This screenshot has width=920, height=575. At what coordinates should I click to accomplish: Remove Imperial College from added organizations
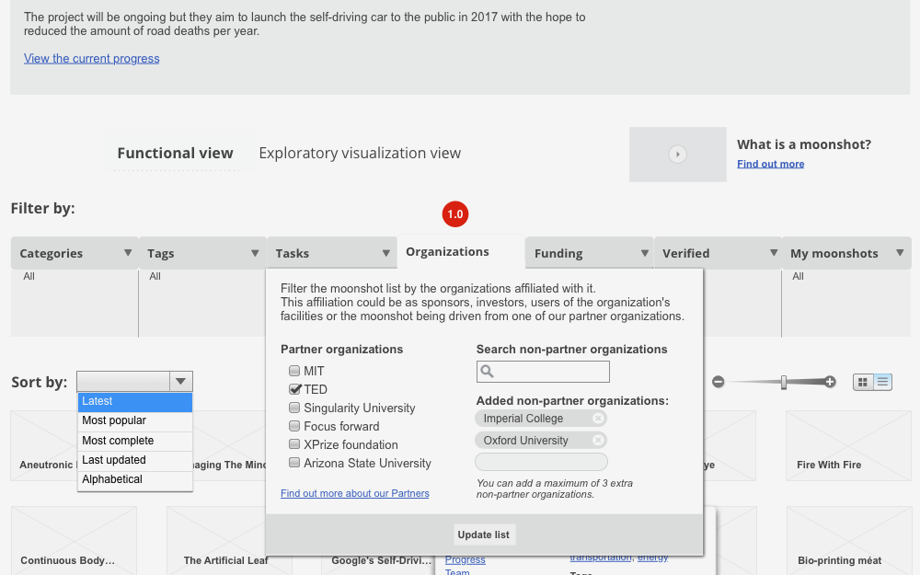[x=598, y=419]
